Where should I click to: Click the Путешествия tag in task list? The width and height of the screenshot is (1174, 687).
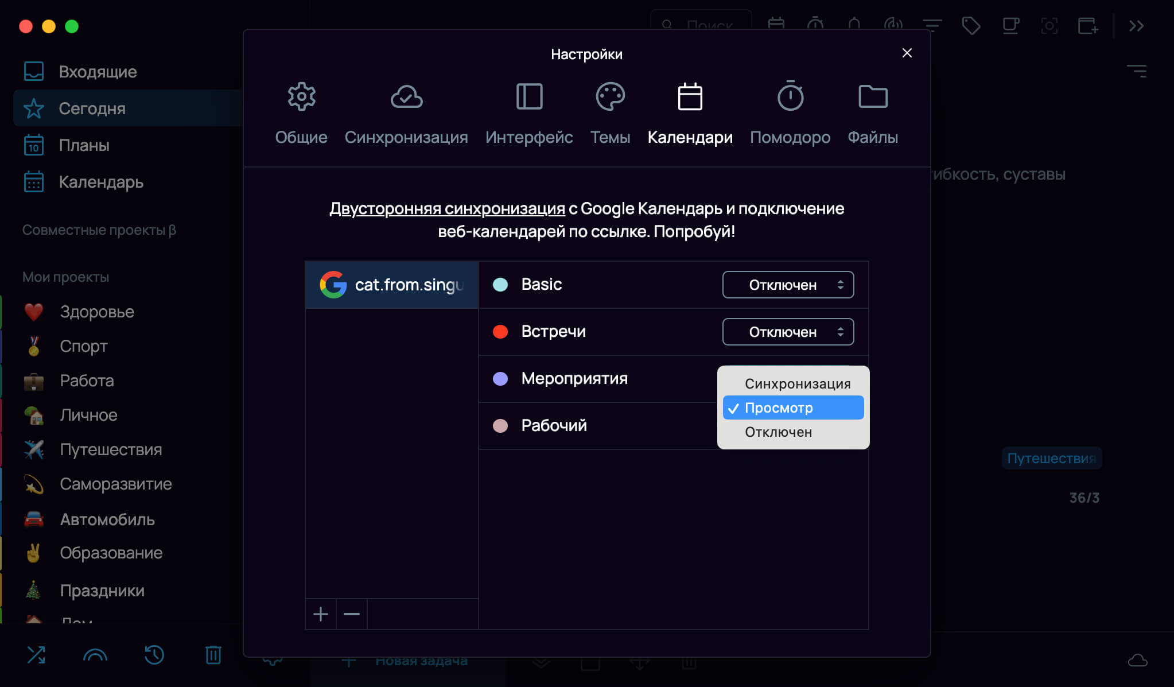click(x=1052, y=458)
